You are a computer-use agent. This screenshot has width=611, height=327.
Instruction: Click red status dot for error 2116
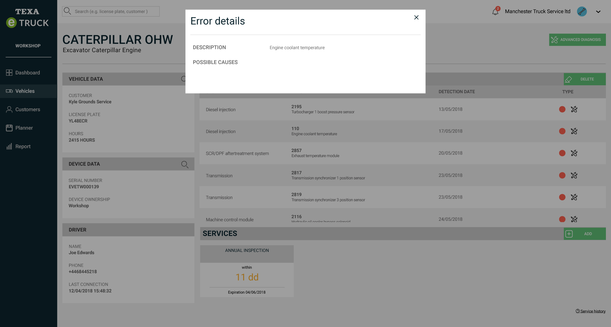pyautogui.click(x=562, y=219)
